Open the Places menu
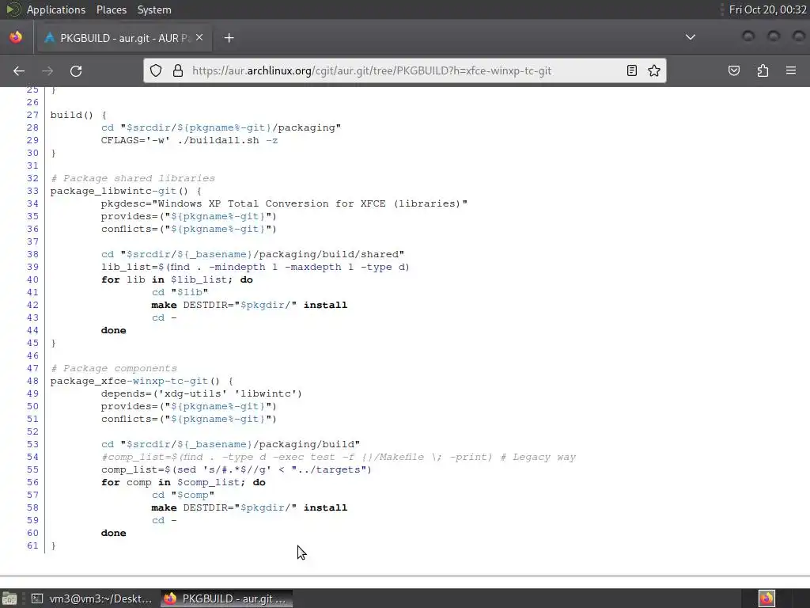This screenshot has height=608, width=810. pos(111,9)
